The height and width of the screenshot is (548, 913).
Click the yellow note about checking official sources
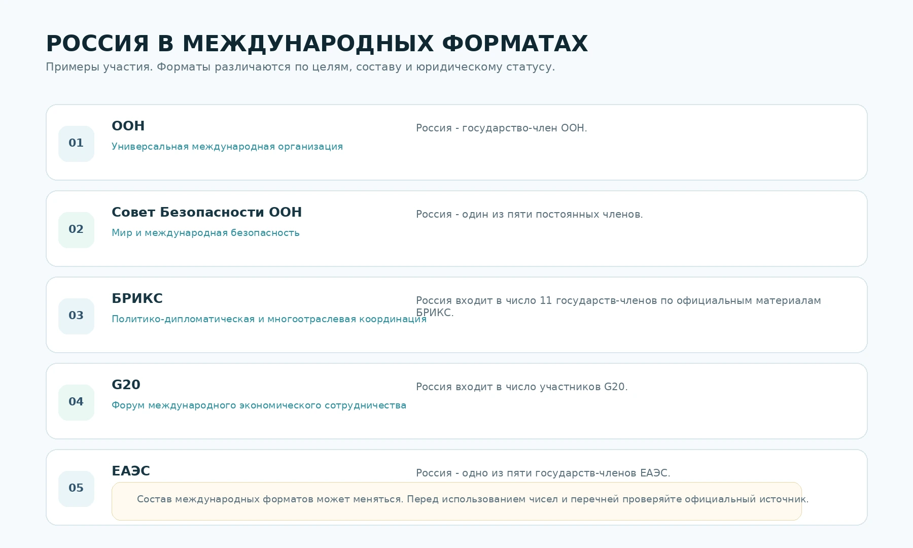456,501
